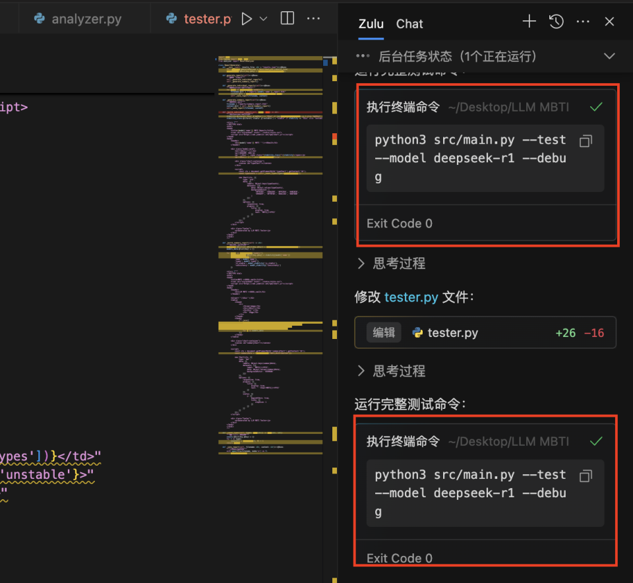Click the +26 additions count
The image size is (633, 583).
point(565,332)
